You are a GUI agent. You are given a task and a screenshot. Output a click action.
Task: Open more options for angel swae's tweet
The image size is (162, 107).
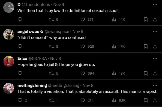tap(155, 32)
